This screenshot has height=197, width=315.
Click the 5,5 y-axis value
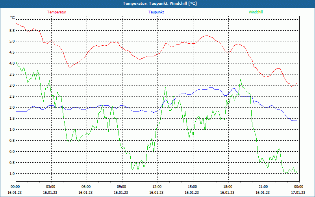coord(12,31)
